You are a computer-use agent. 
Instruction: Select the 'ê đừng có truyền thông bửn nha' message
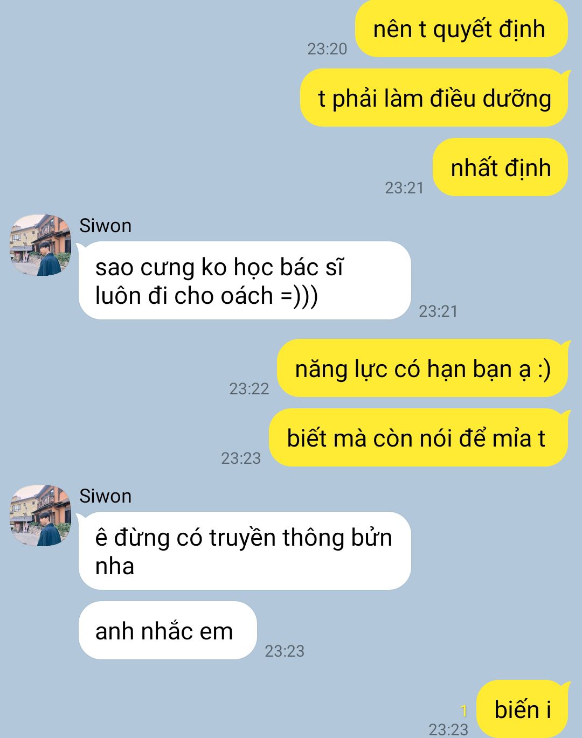pyautogui.click(x=245, y=551)
